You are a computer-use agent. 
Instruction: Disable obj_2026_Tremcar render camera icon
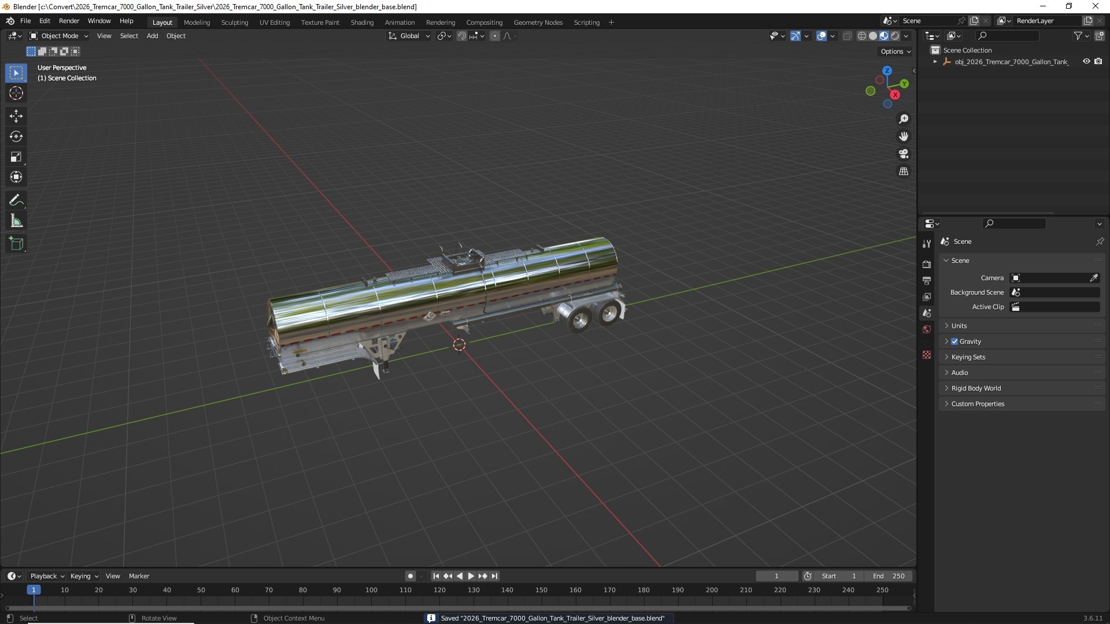[1098, 61]
